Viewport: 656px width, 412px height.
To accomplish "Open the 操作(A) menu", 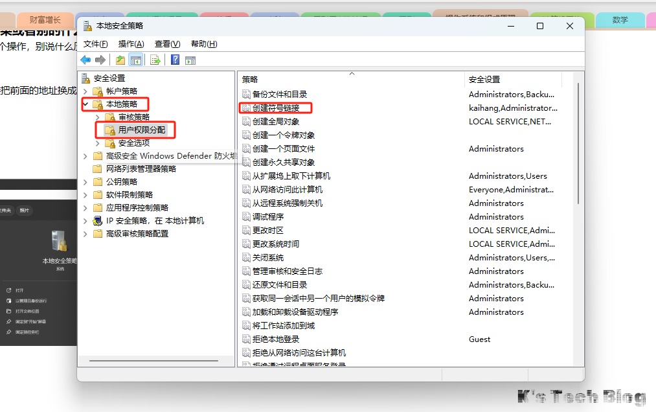I will click(131, 44).
